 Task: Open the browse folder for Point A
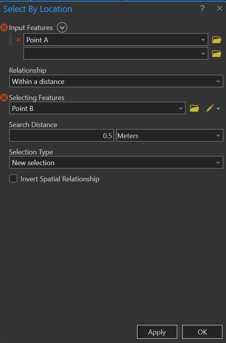pyautogui.click(x=216, y=39)
